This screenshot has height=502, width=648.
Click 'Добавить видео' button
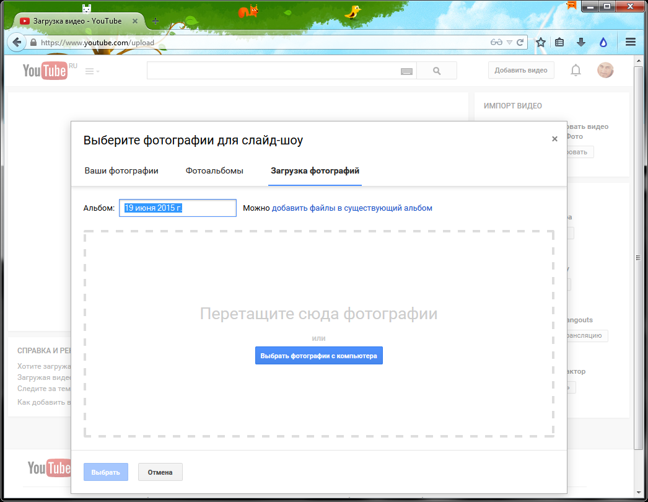[521, 70]
